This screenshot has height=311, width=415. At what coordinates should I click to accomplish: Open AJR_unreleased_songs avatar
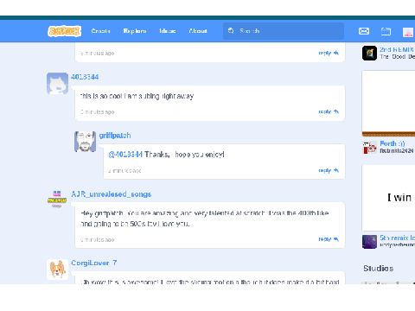[x=57, y=200]
